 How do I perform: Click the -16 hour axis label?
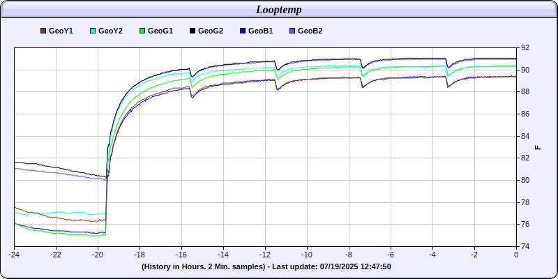(x=181, y=255)
